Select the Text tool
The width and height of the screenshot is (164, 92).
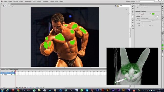[163, 19]
